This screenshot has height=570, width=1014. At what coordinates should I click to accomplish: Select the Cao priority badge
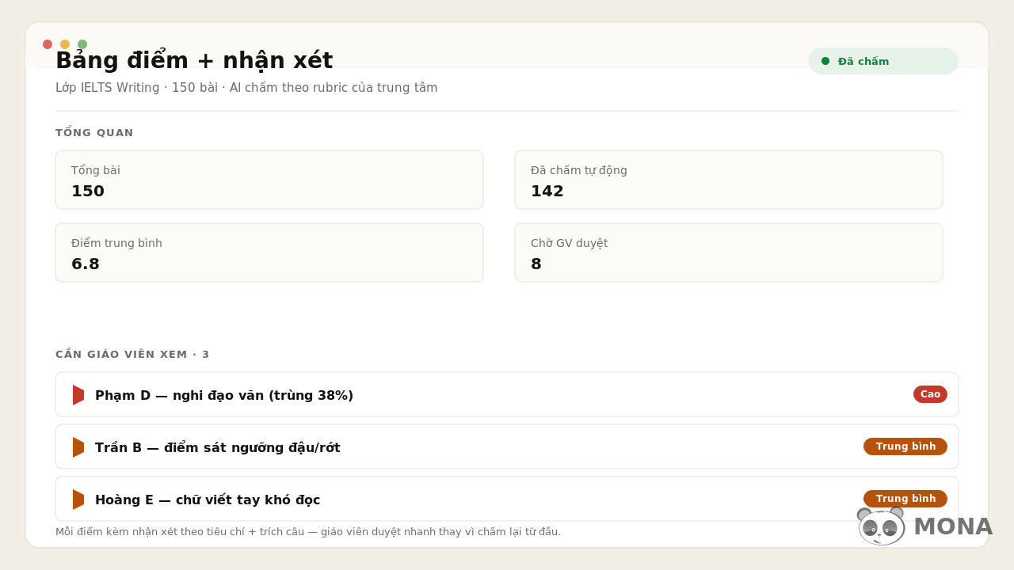[930, 394]
